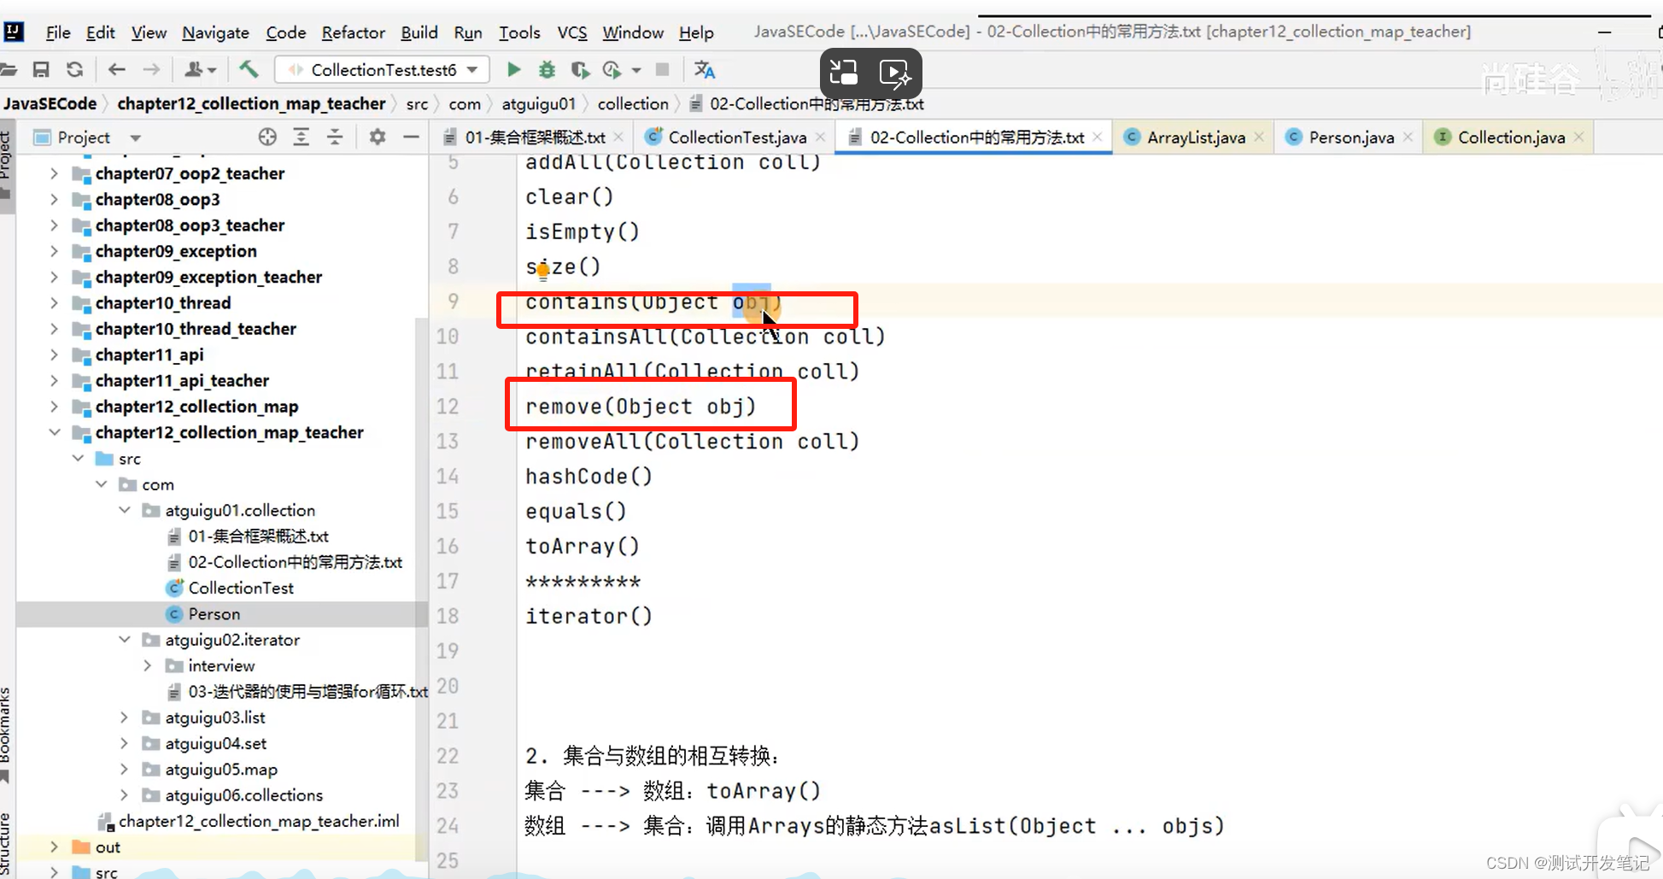Open the Build menu
Viewport: 1663px width, 879px height.
tap(419, 32)
